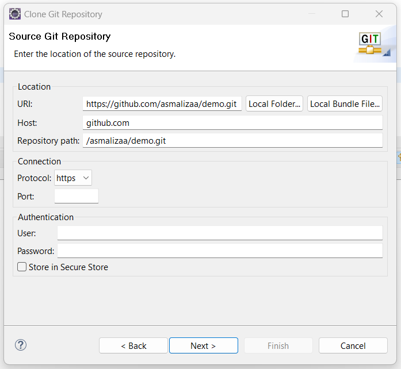The image size is (401, 369).
Task: Click inside the Password field
Action: click(220, 251)
